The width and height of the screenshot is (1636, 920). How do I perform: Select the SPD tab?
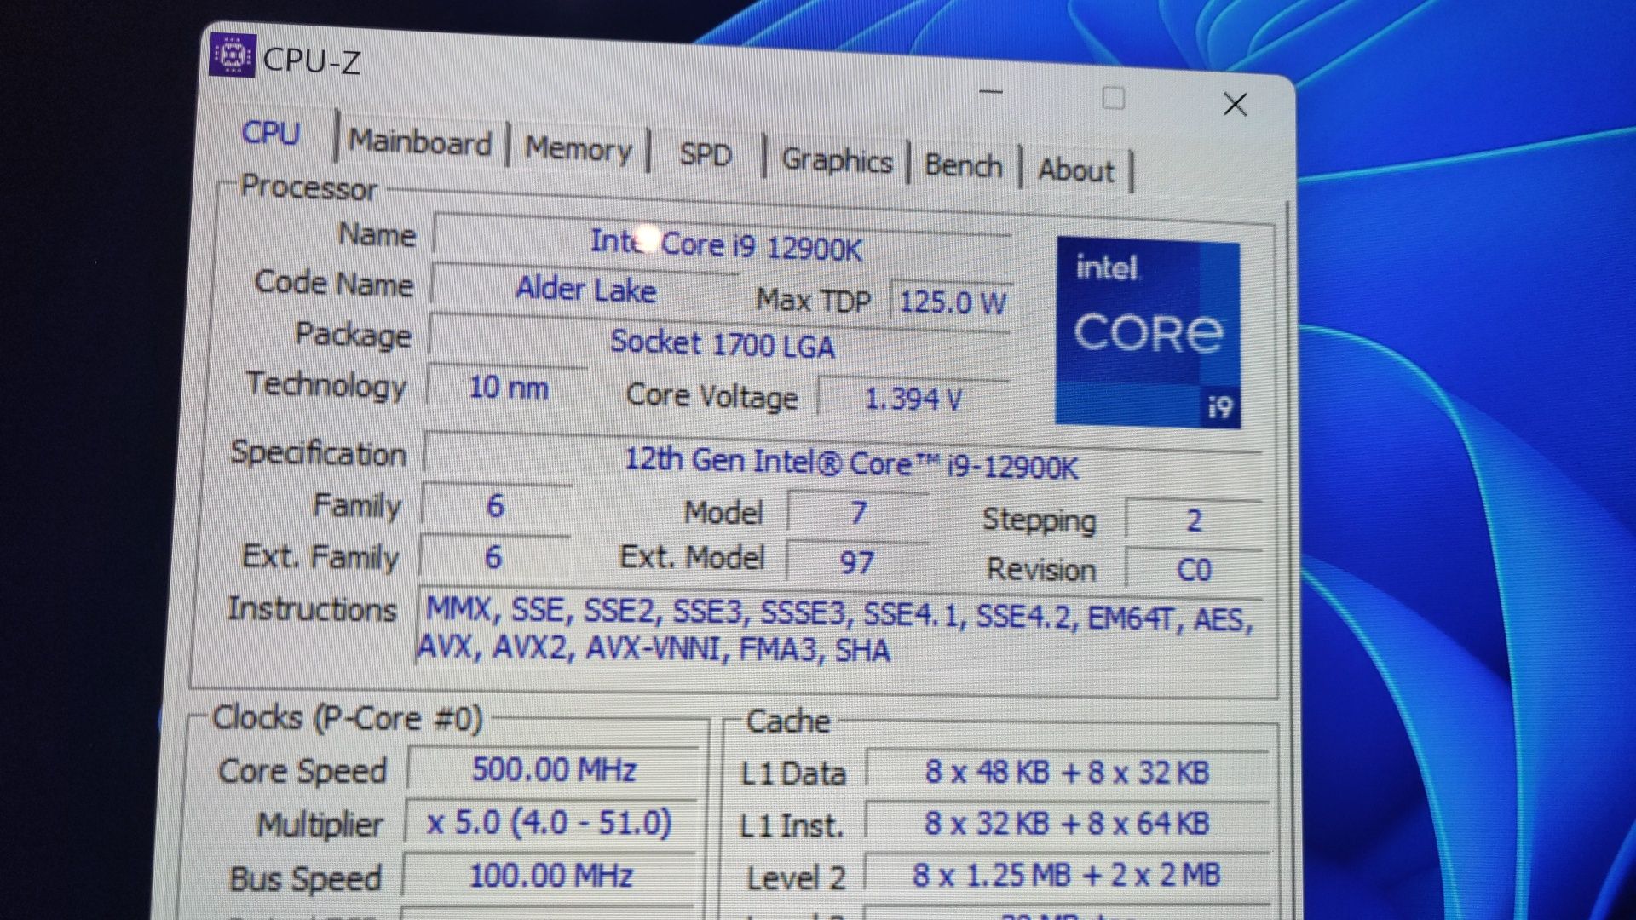click(706, 155)
